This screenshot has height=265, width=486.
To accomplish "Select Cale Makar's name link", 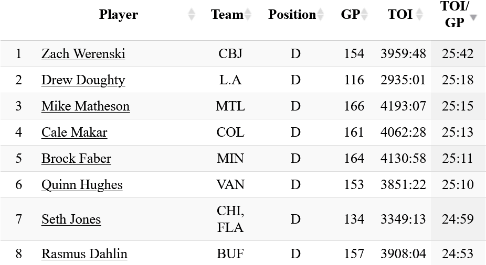I will point(75,132).
